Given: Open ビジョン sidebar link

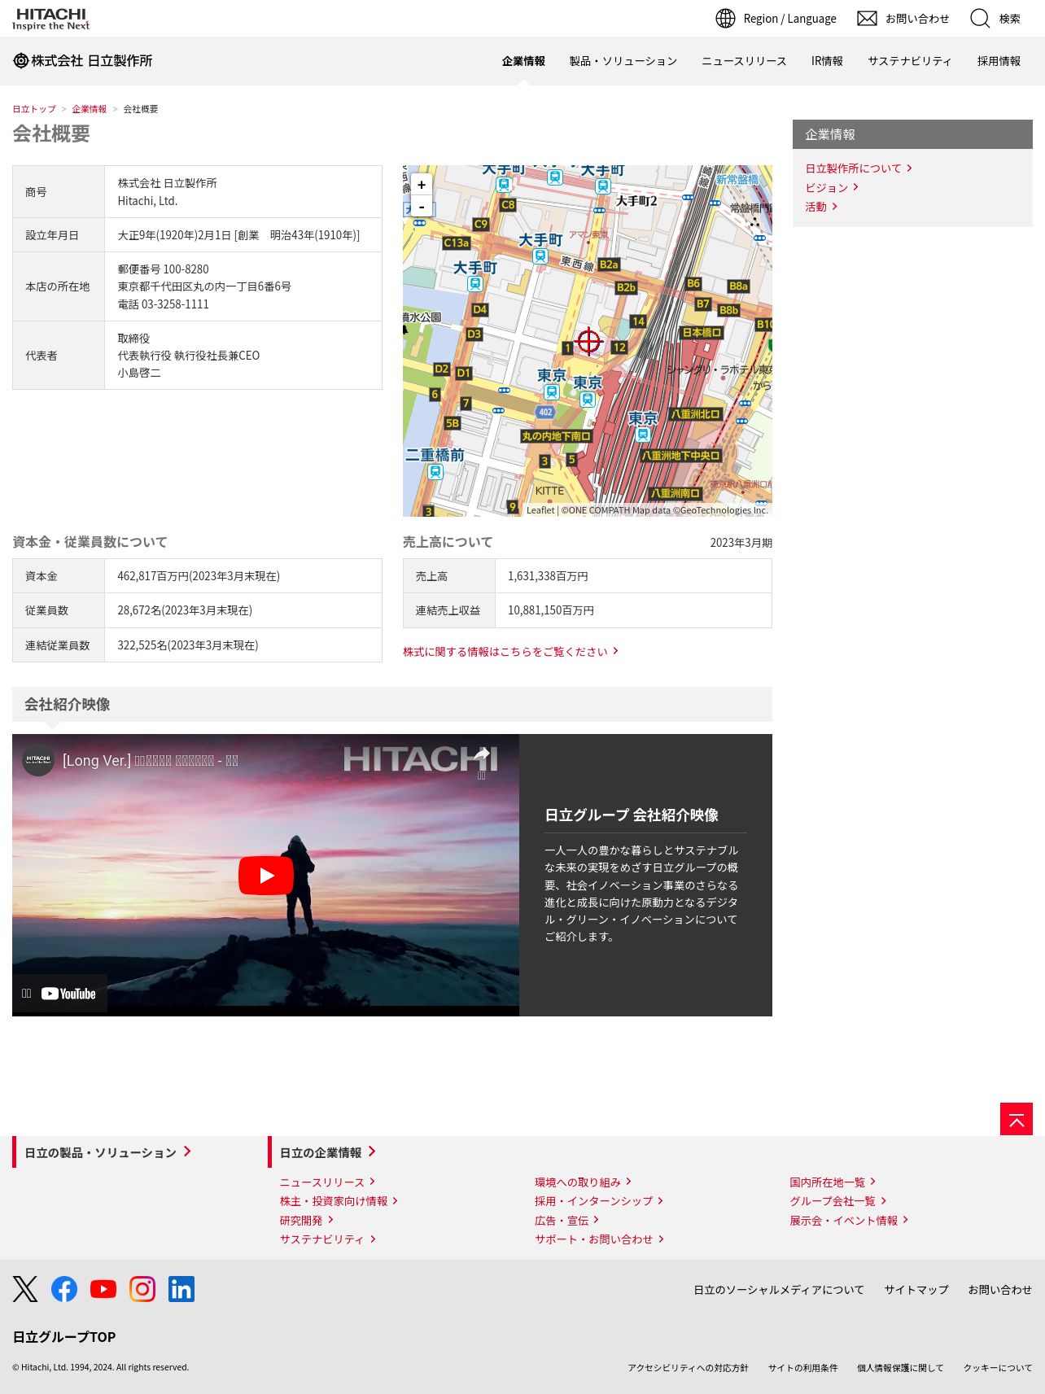Looking at the screenshot, I should (832, 188).
